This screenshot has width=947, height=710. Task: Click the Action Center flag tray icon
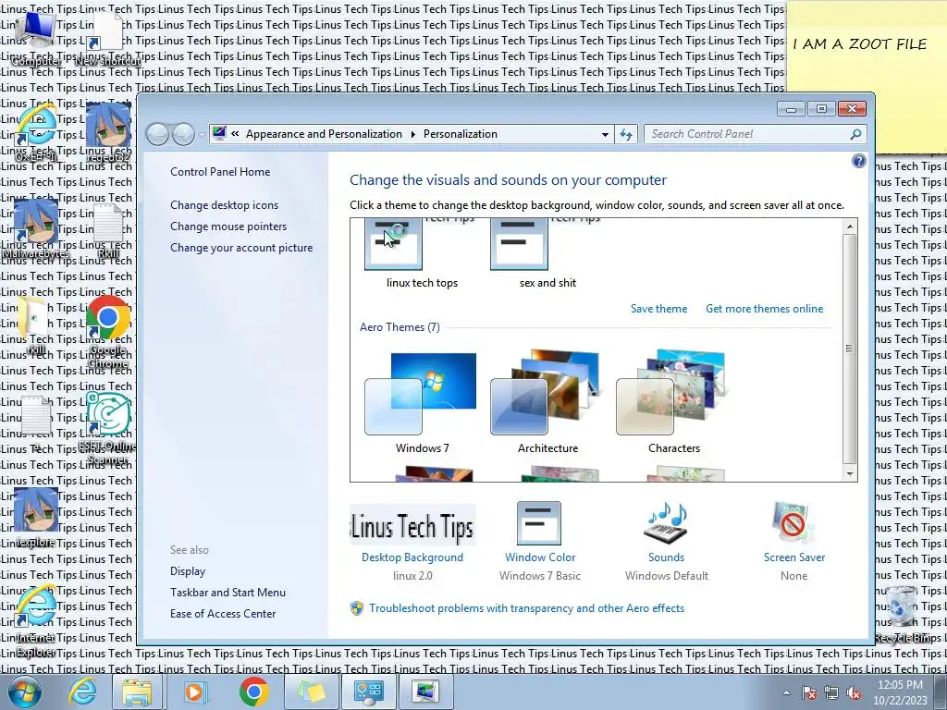tap(808, 693)
